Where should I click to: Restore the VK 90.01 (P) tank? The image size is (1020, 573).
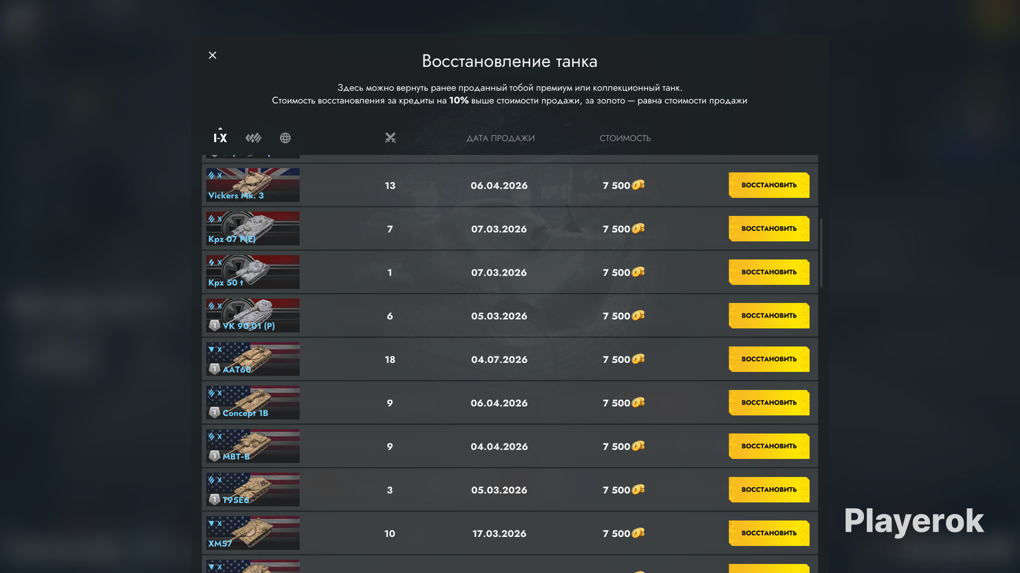pos(769,316)
